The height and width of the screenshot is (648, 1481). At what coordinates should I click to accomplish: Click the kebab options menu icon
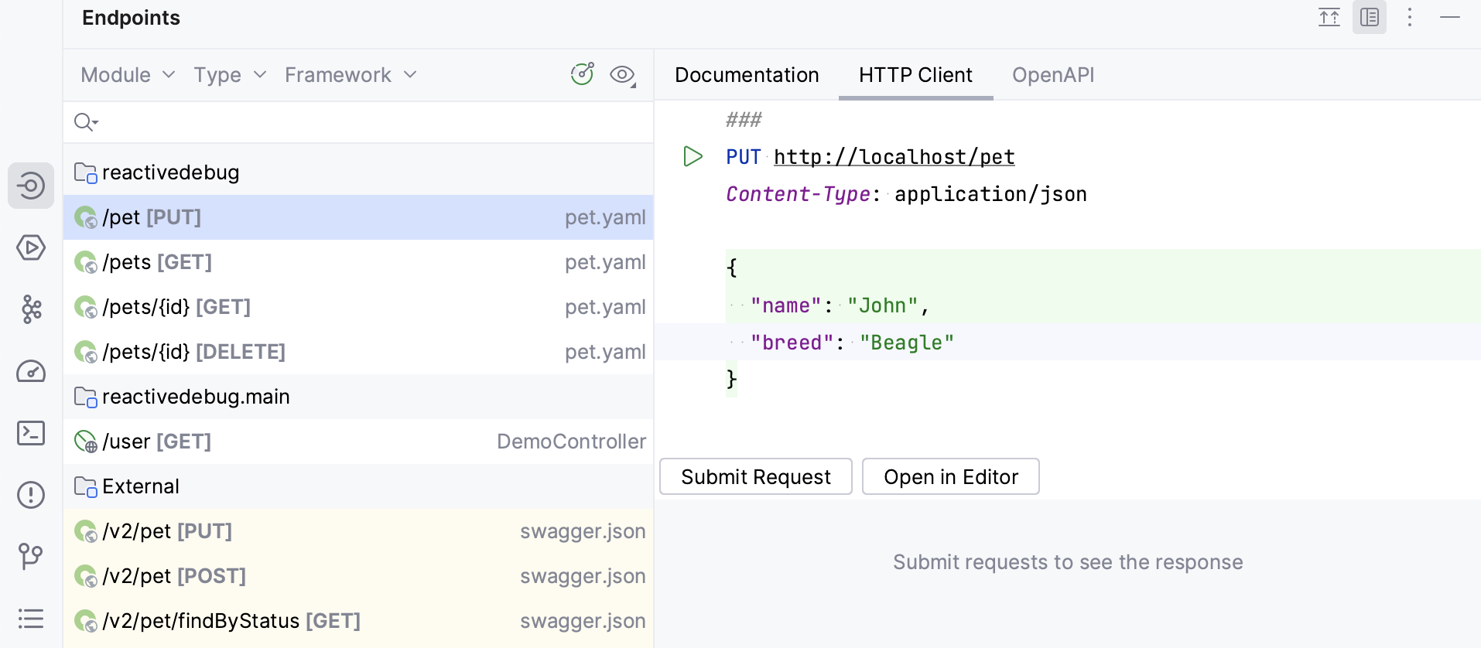1410,17
